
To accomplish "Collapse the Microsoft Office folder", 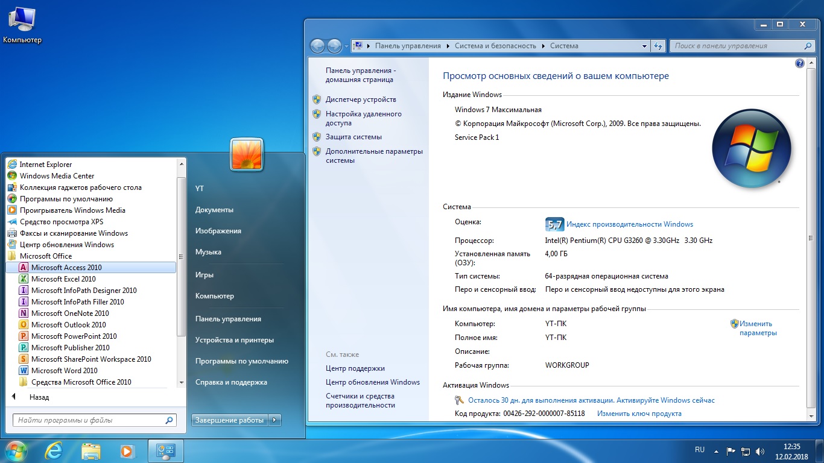I will 46,256.
